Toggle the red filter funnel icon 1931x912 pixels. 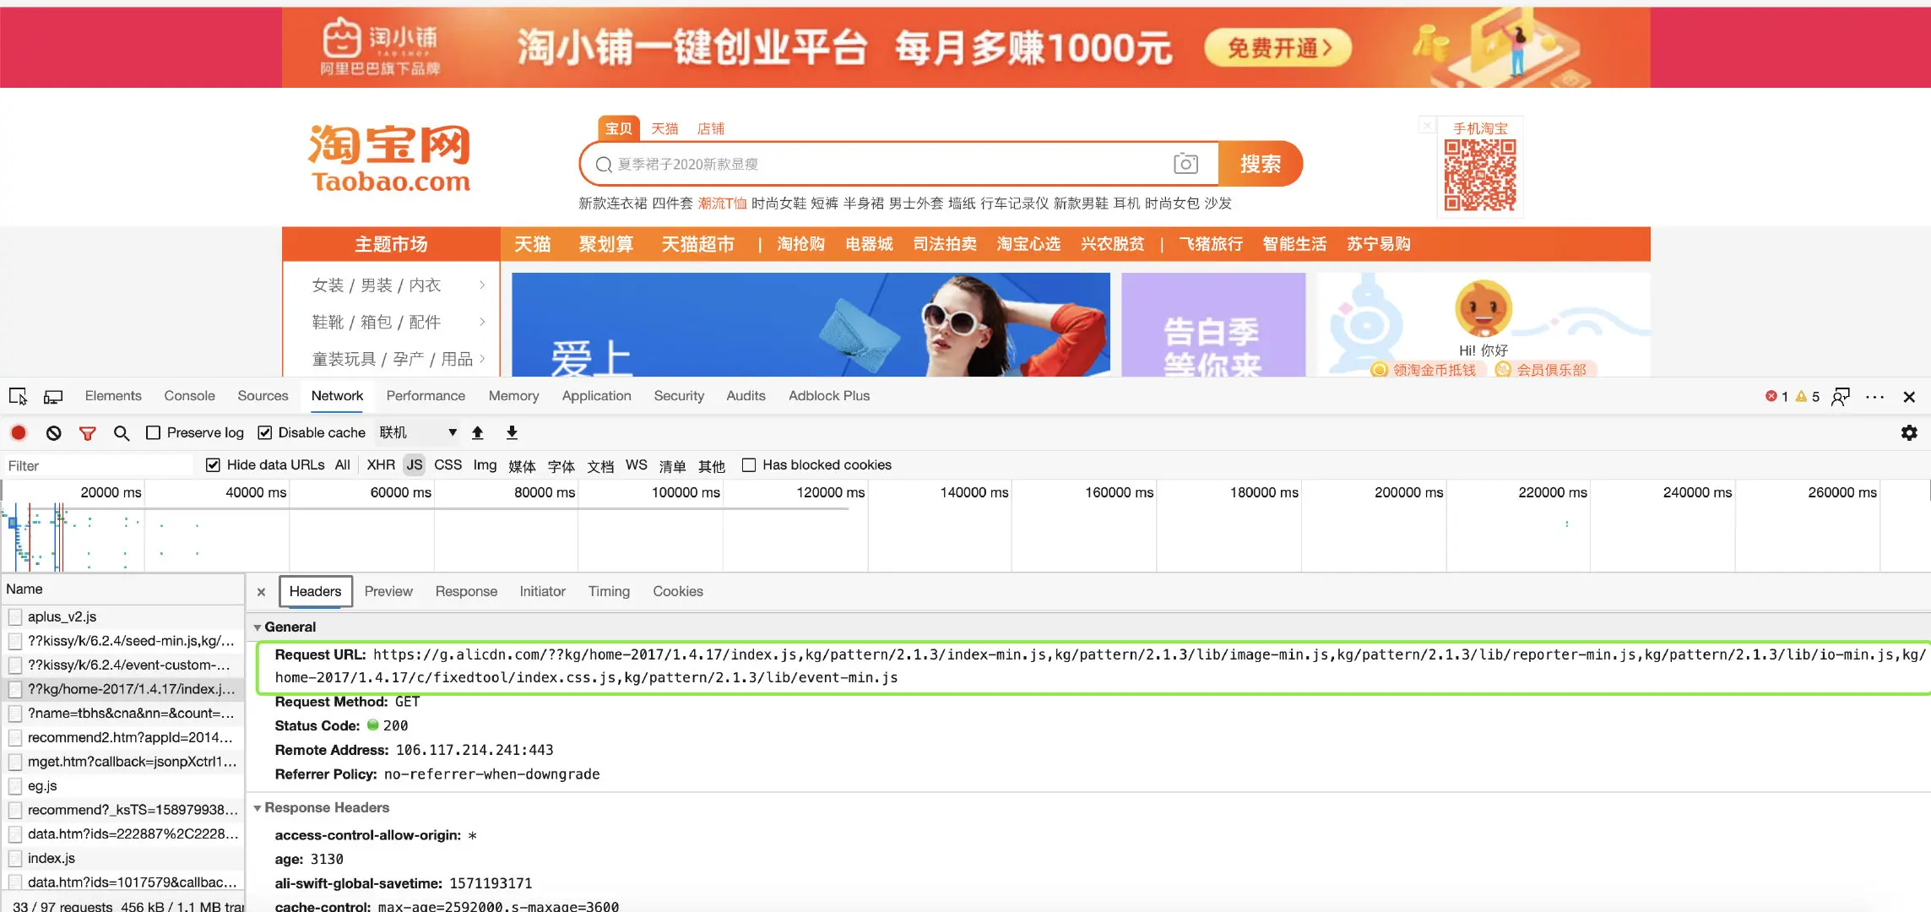coord(87,433)
